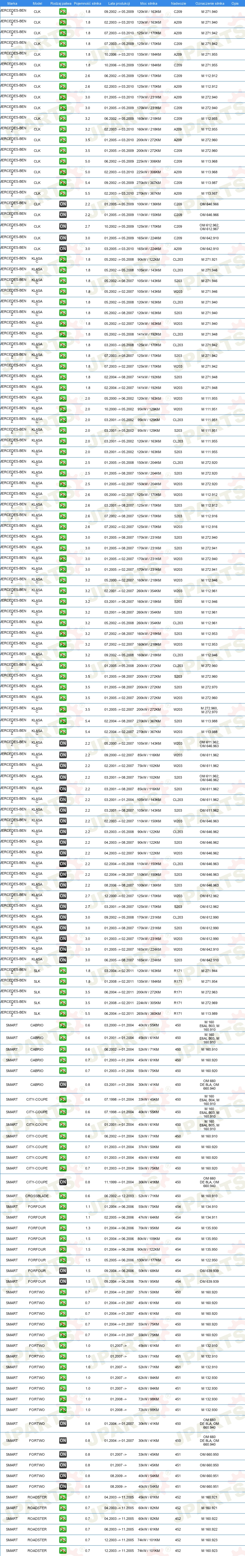The height and width of the screenshot is (1556, 245).
Task: Click the petrol icon for ROADSTER 06.2003 -> 11.2005
Action: [63, 1529]
